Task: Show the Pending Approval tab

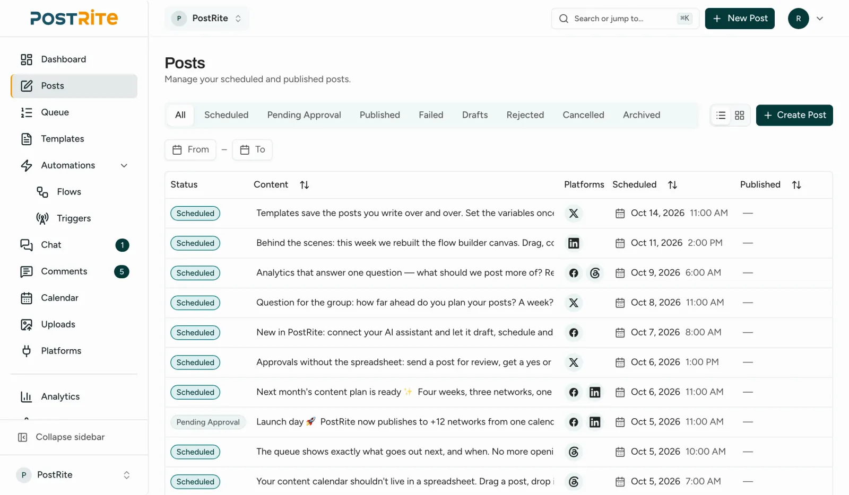Action: (304, 115)
